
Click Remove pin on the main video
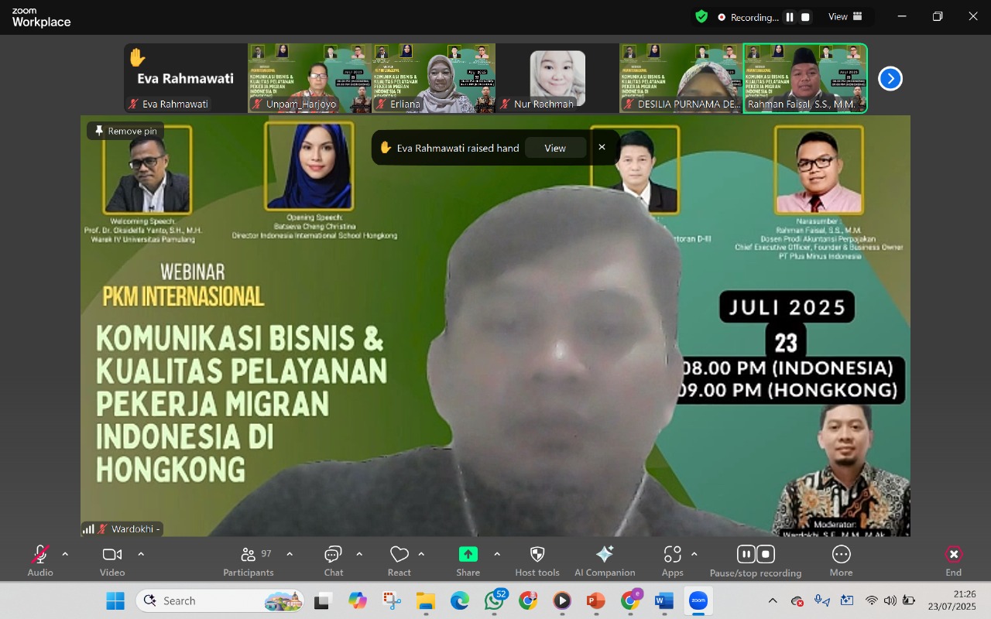[125, 132]
